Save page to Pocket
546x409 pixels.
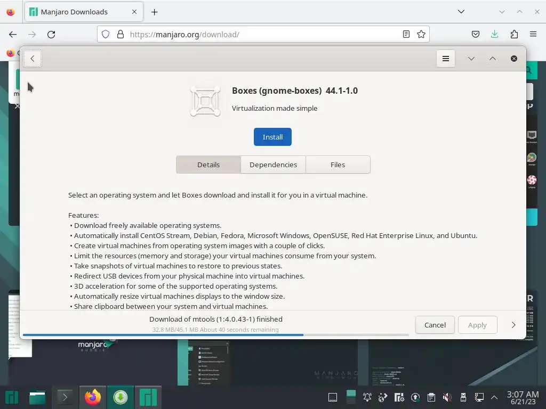pyautogui.click(x=475, y=34)
